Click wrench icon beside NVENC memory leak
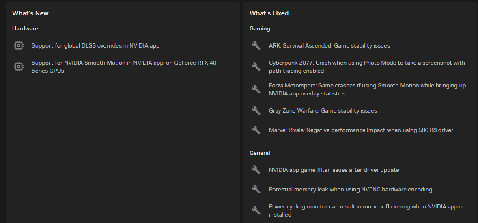The image size is (478, 223). click(x=256, y=189)
